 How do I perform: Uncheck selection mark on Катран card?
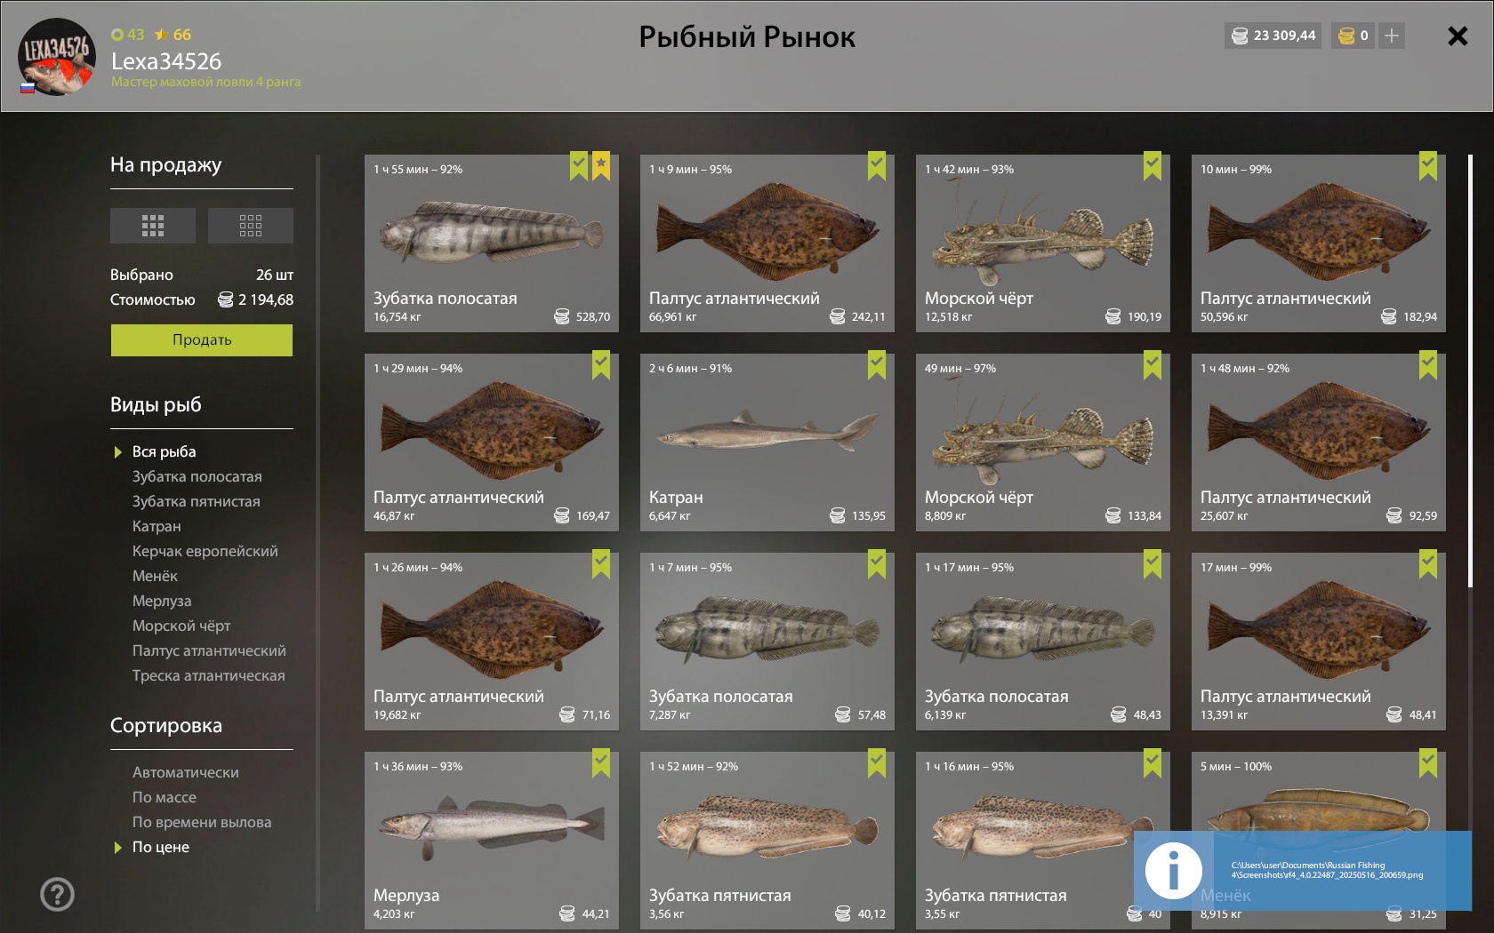coord(877,365)
